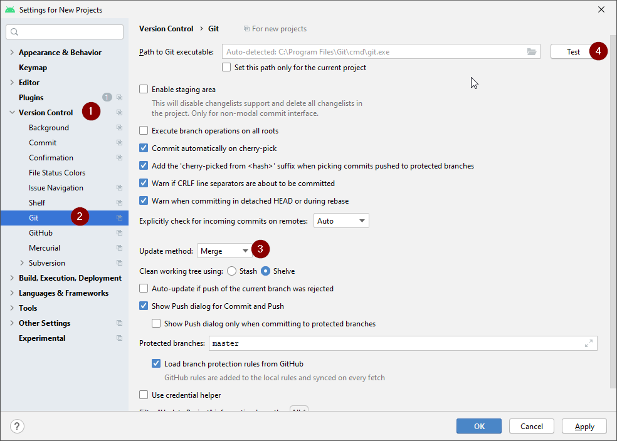This screenshot has height=441, width=617.
Task: Click the project-level icon beside Confirmation
Action: (x=120, y=158)
